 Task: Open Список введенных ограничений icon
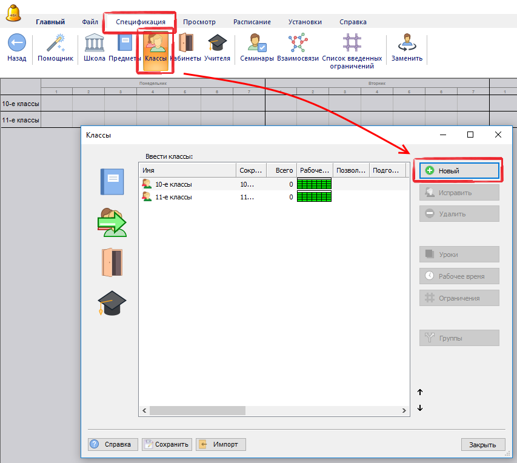[x=352, y=44]
